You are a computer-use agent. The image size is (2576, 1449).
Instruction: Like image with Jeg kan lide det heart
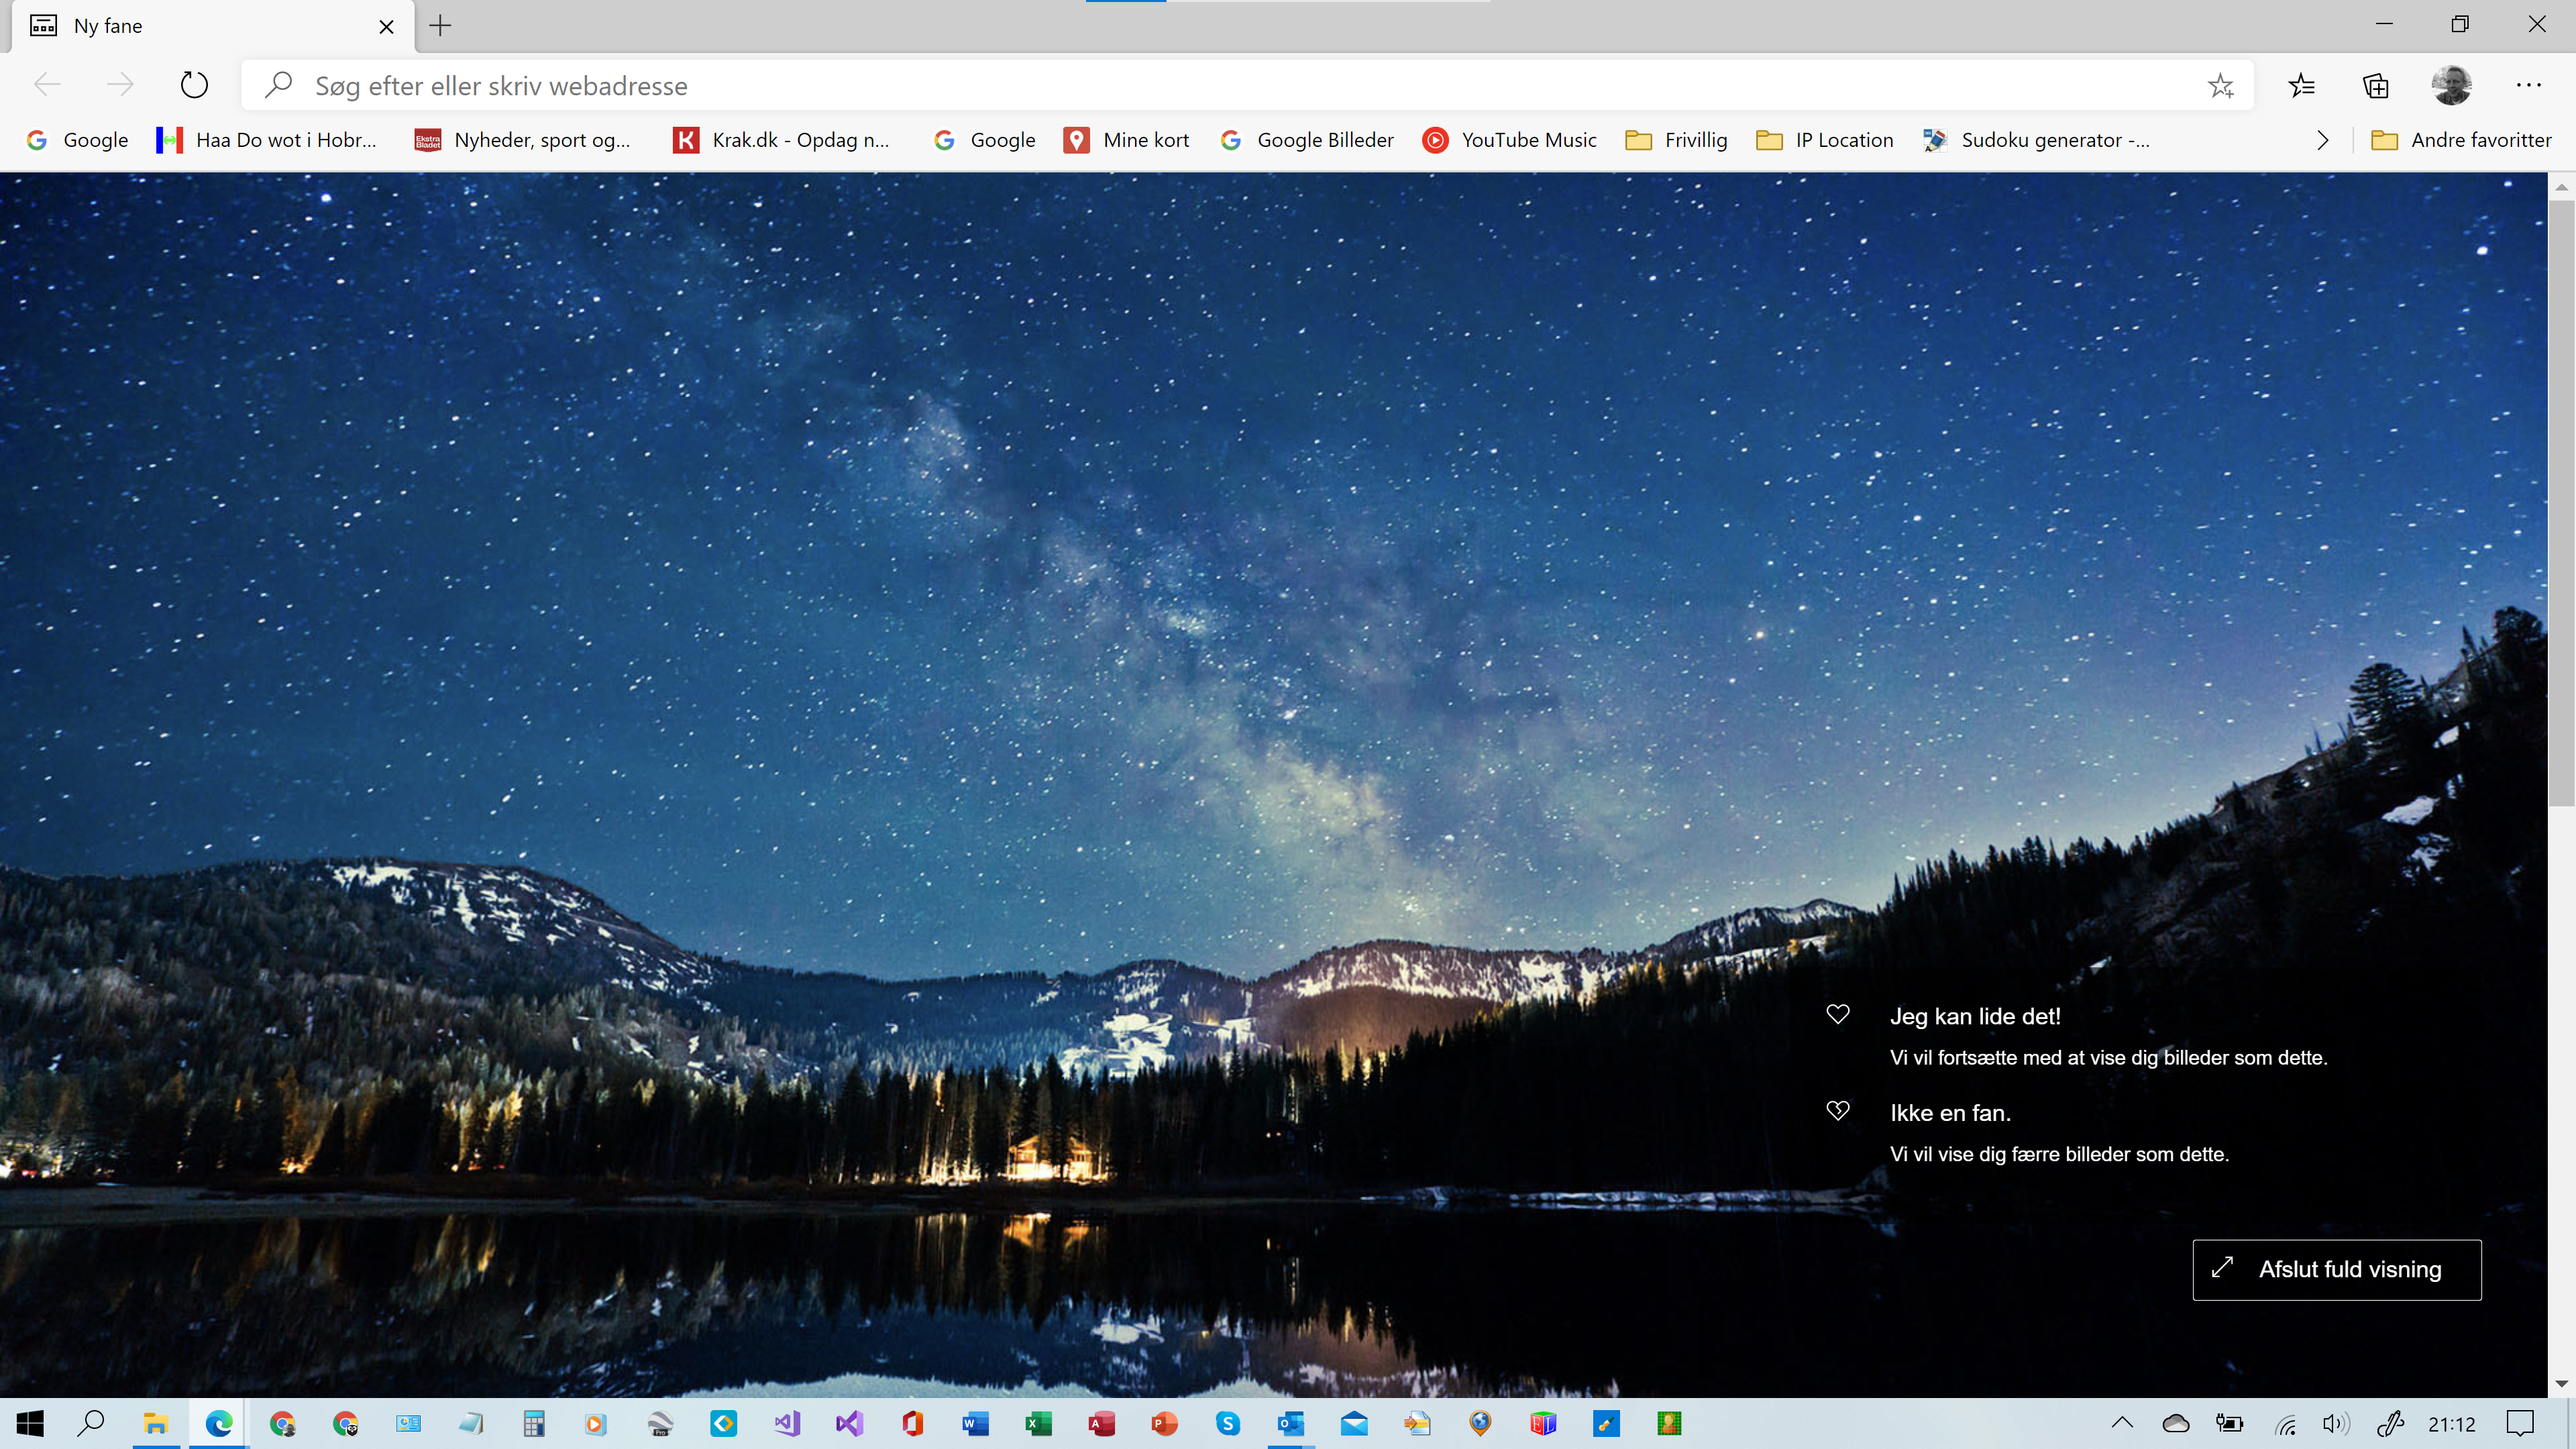1837,1015
